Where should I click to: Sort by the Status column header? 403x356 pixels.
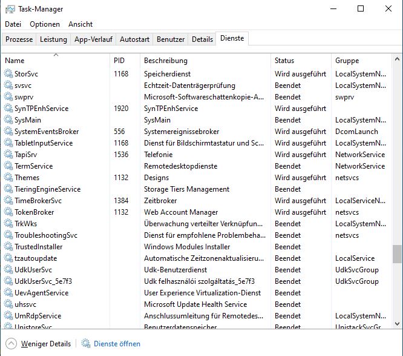click(x=301, y=61)
